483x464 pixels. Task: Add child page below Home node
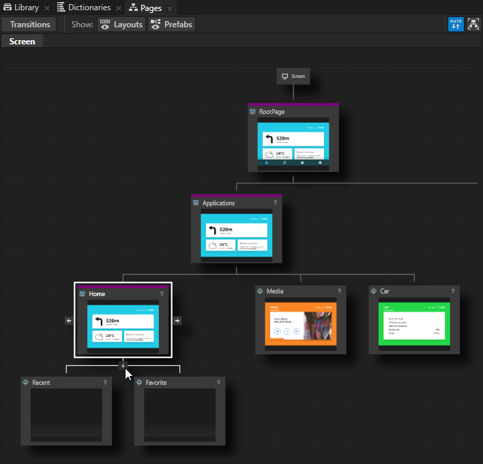click(x=123, y=366)
